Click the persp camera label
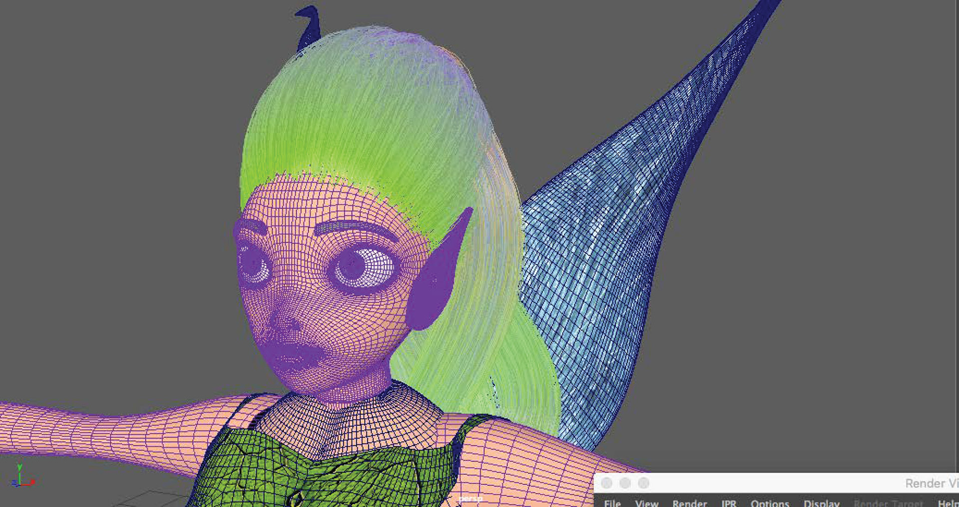This screenshot has width=959, height=507. coord(471,498)
